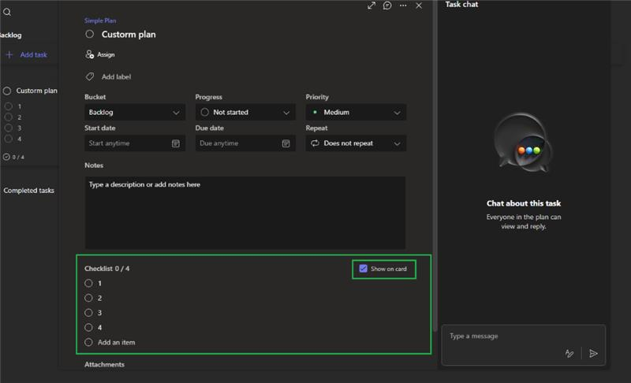This screenshot has width=631, height=383.
Task: Click the Notes description text area
Action: click(245, 213)
